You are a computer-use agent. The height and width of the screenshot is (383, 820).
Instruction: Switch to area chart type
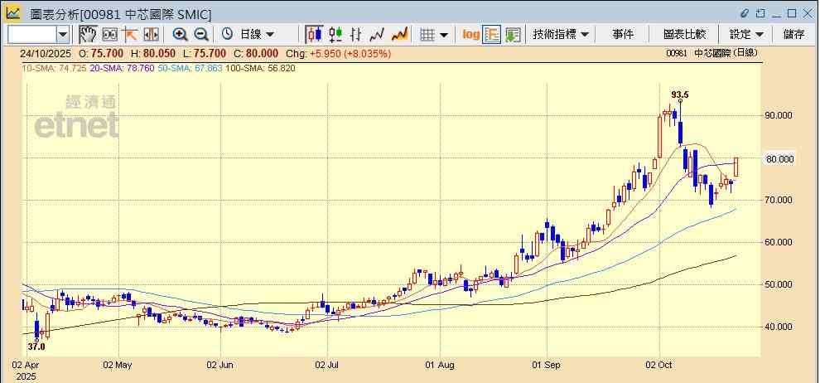[x=399, y=34]
